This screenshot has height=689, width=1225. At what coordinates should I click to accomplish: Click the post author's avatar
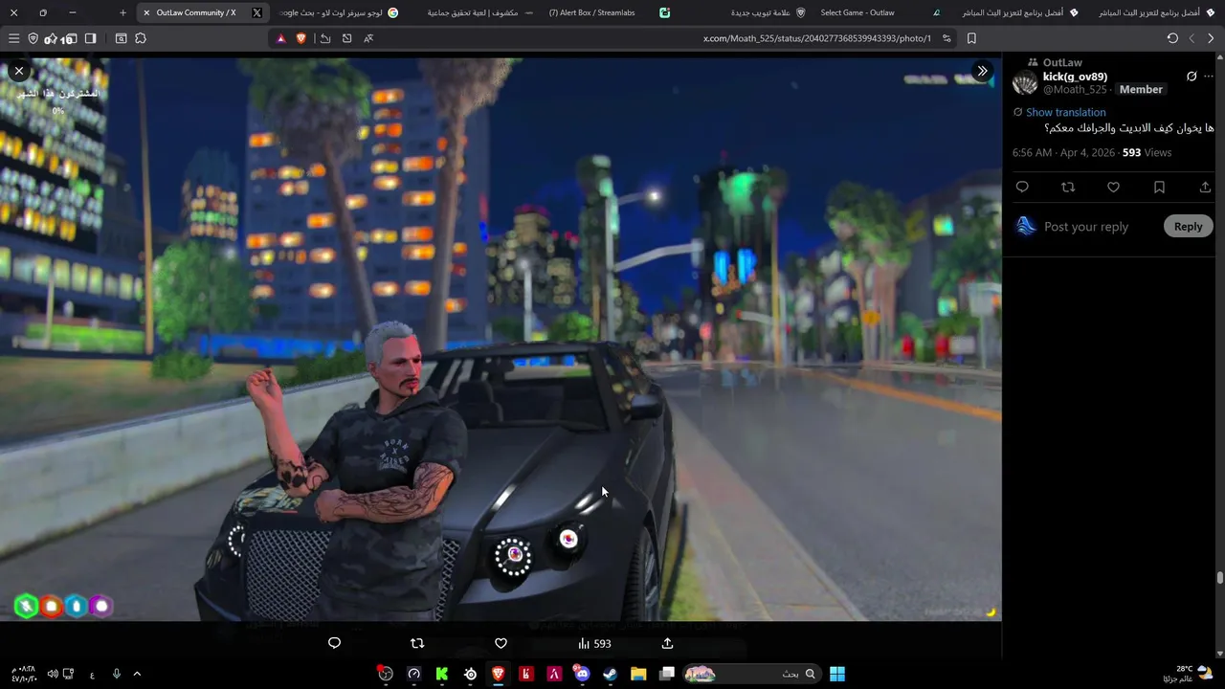(x=1025, y=82)
